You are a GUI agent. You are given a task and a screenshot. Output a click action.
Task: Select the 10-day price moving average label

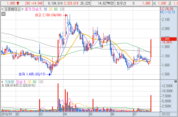click(45, 9)
